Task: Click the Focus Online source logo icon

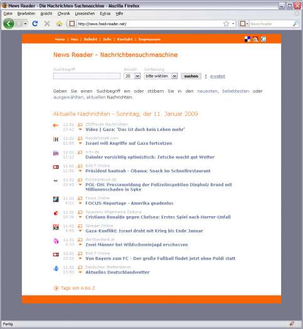Action: (56, 199)
